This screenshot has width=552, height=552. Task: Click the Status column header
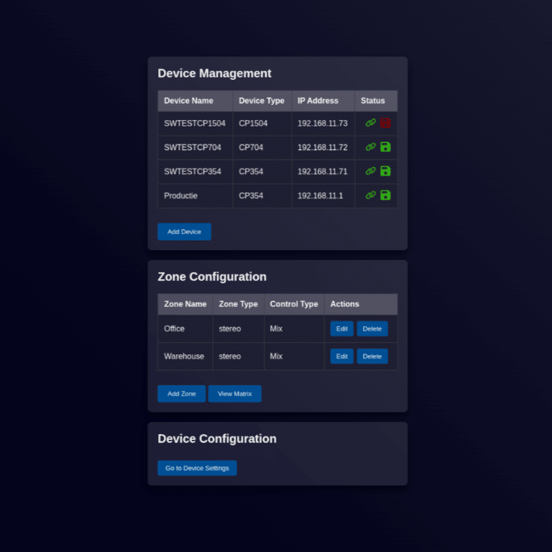point(376,101)
